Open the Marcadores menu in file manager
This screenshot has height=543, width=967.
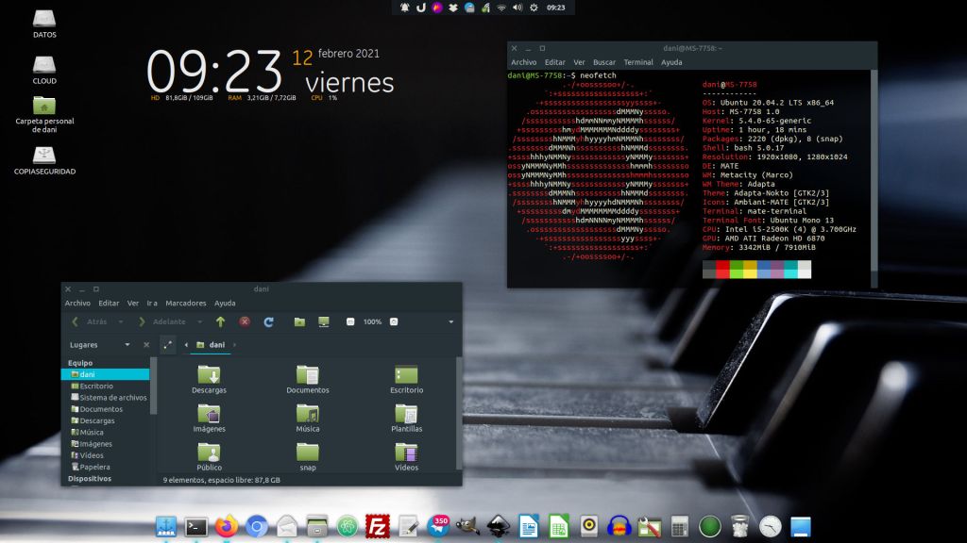click(185, 303)
